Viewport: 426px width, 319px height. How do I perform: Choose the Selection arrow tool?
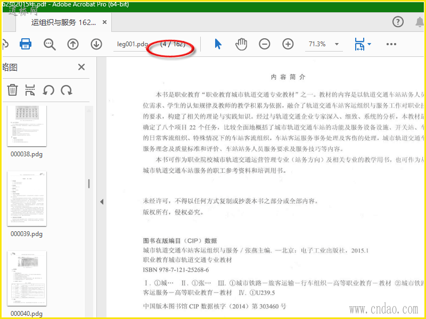[x=218, y=44]
